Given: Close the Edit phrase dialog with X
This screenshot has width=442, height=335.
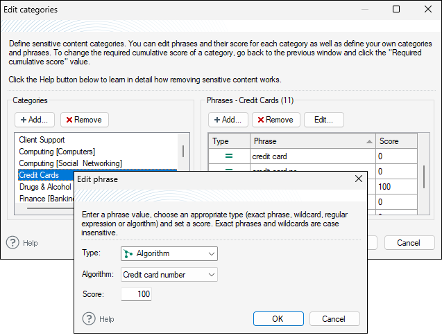Looking at the screenshot, I should pyautogui.click(x=359, y=179).
